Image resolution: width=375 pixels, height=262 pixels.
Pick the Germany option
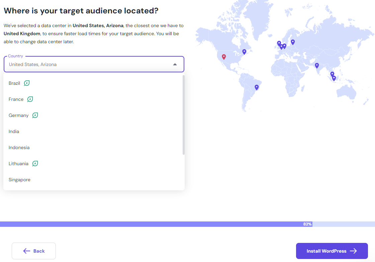pyautogui.click(x=19, y=115)
